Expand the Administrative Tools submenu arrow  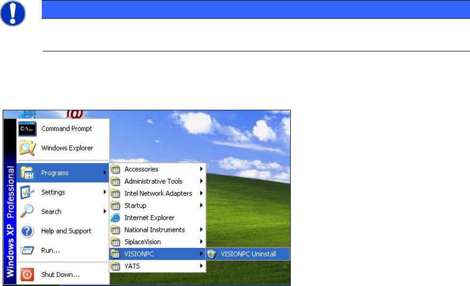[201, 181]
